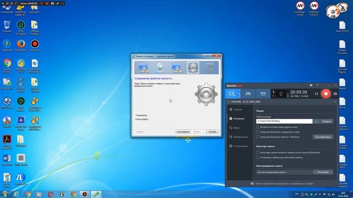Viewport: 353px width, 198px height.
Task: Open first miniPoster icon at top right
Action: (x=300, y=9)
